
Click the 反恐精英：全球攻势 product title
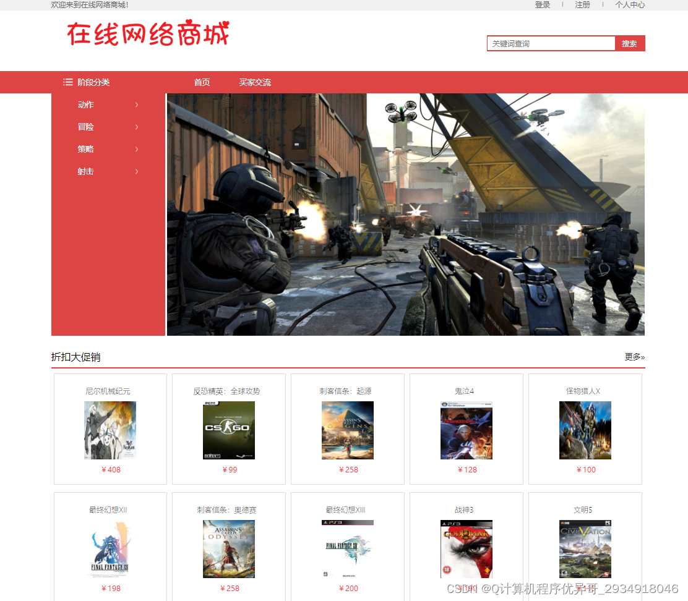[x=226, y=391]
